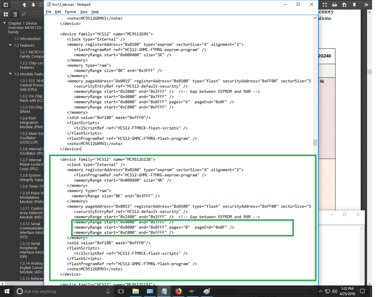This screenshot has width=386, height=297.
Task: Click Notepad scroll up arrow
Action: point(315,18)
